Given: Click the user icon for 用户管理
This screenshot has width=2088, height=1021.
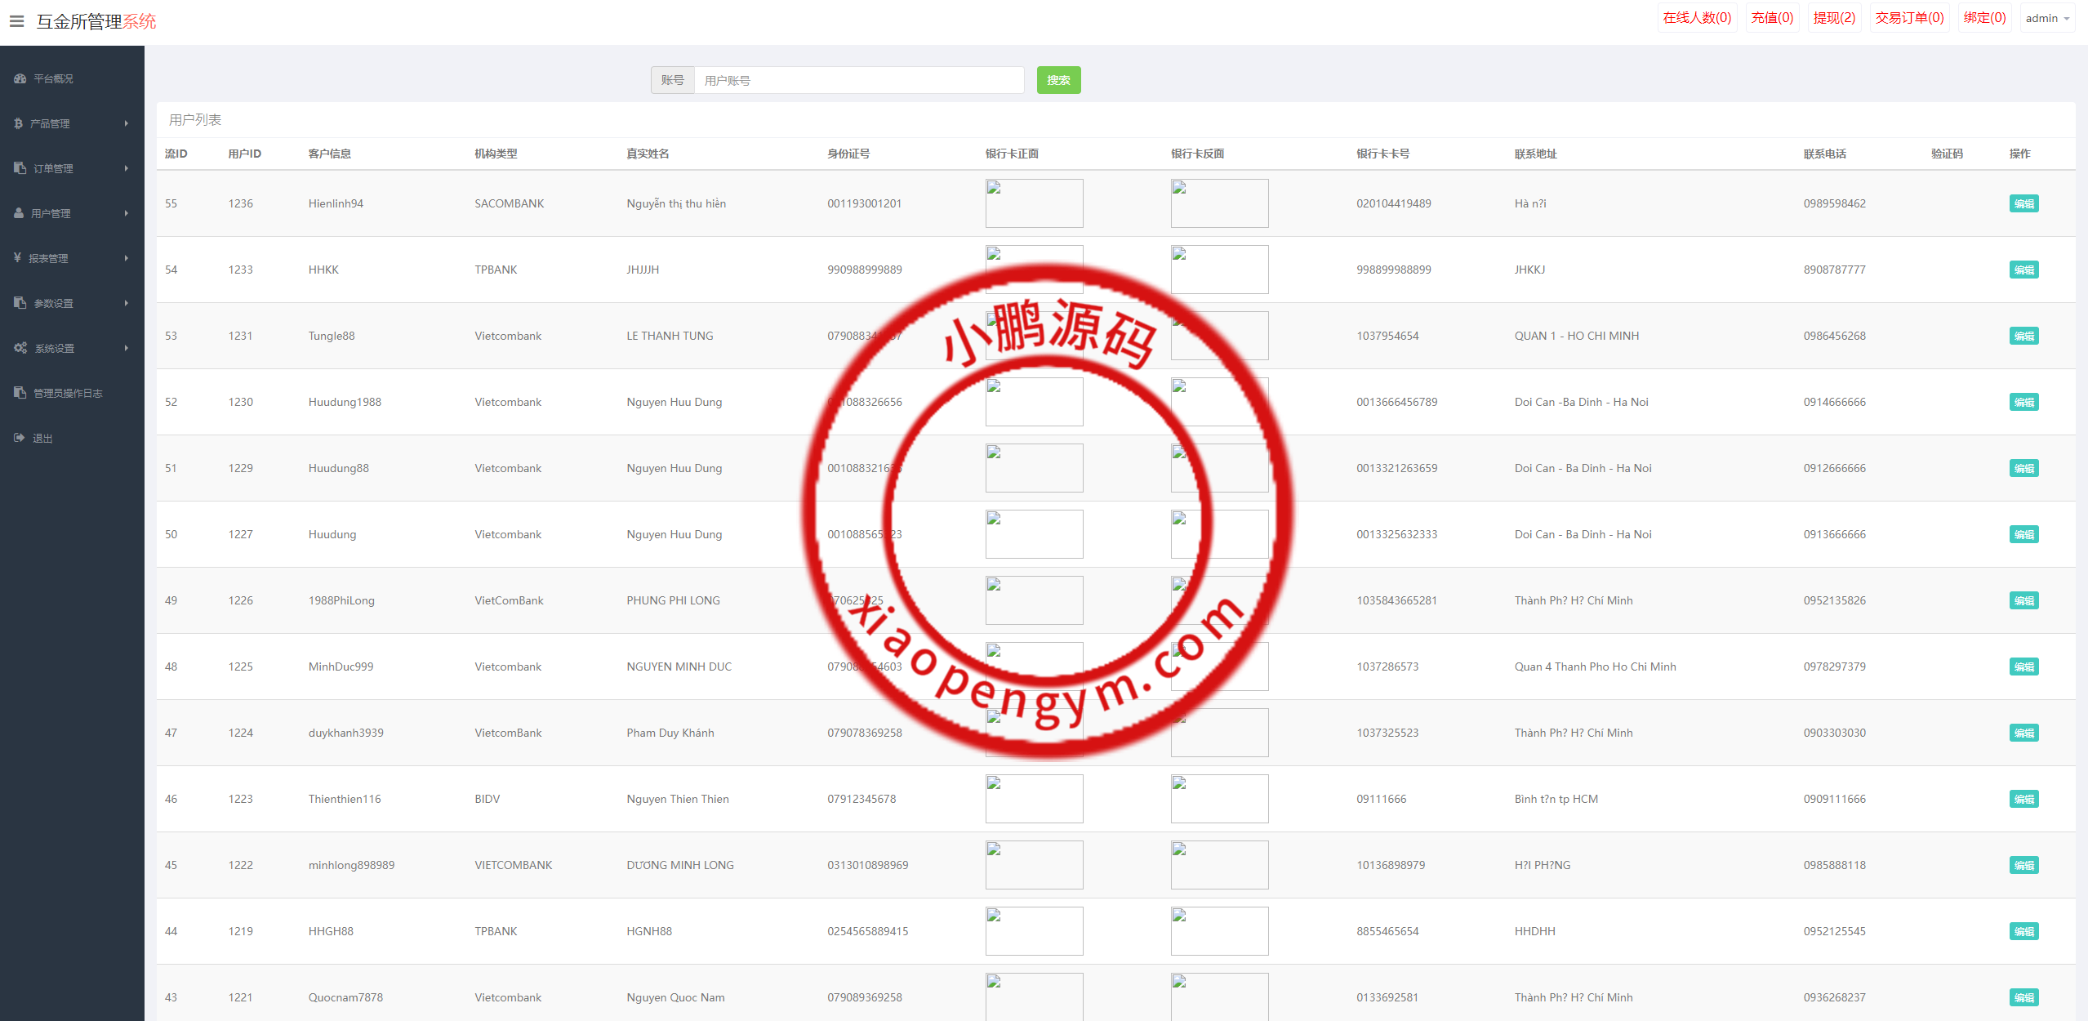Looking at the screenshot, I should (19, 213).
